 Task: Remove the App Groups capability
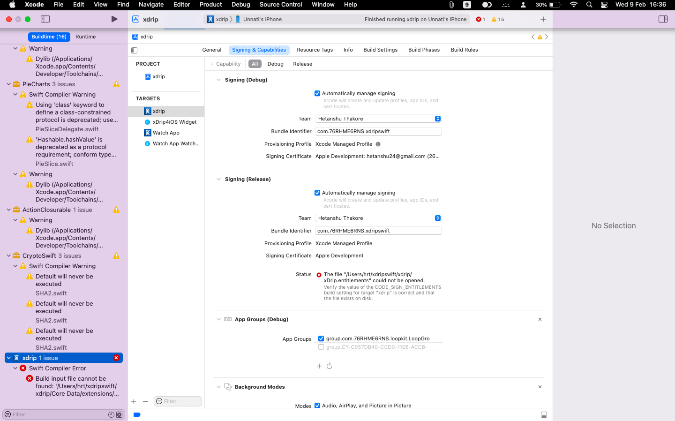[540, 319]
